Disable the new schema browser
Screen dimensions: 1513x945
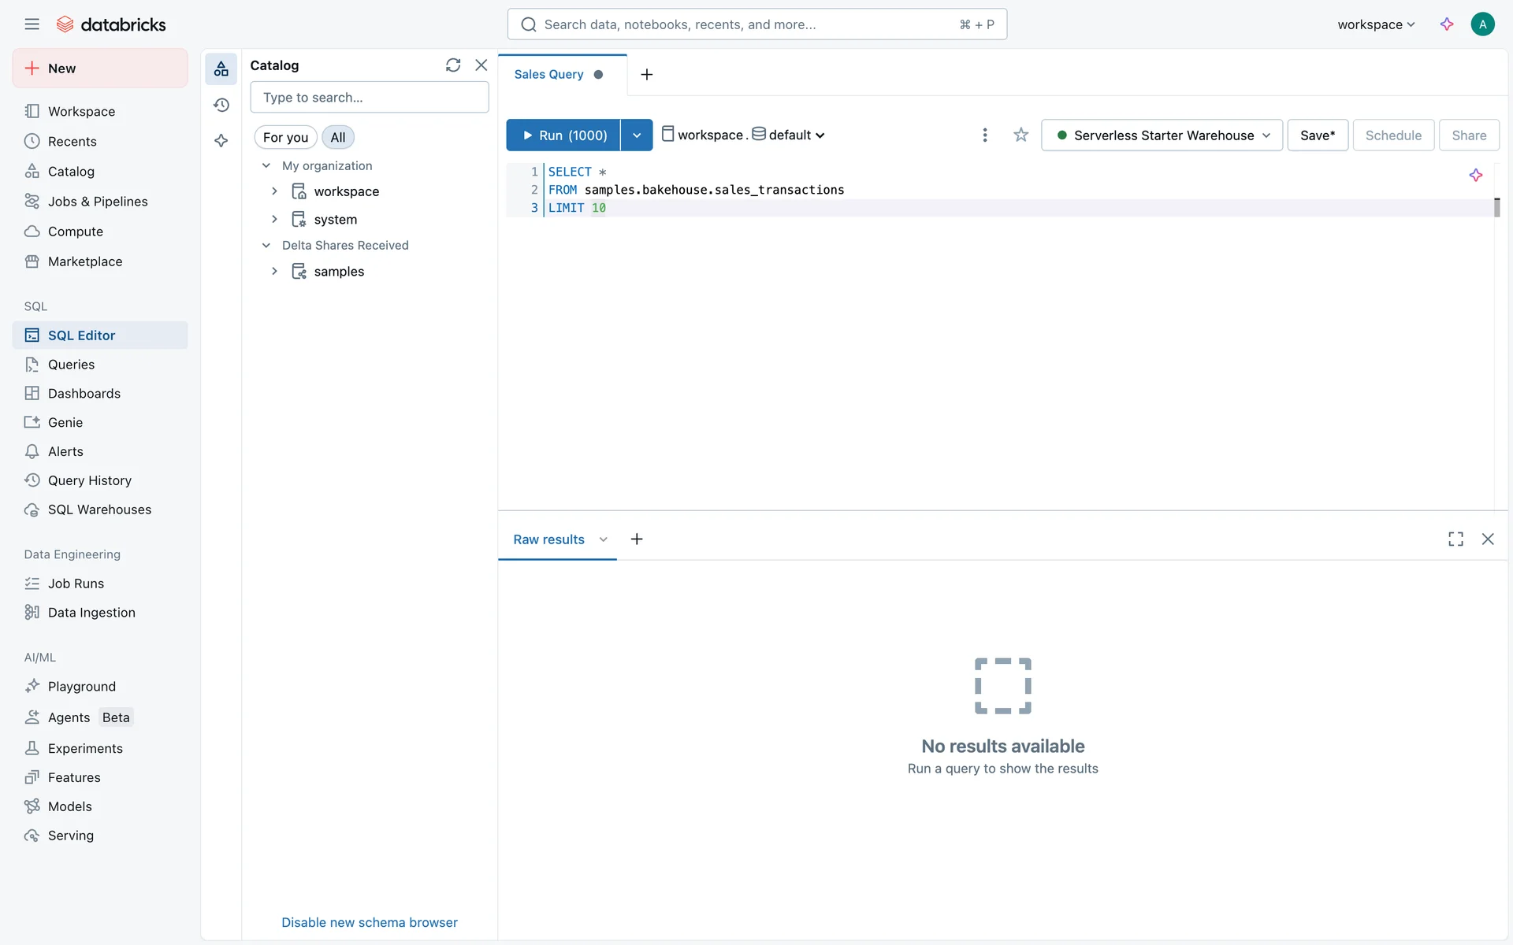[369, 922]
